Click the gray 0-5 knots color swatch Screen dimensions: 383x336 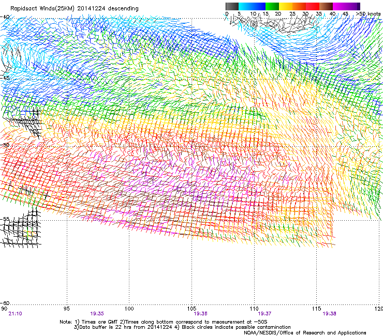(232, 6)
